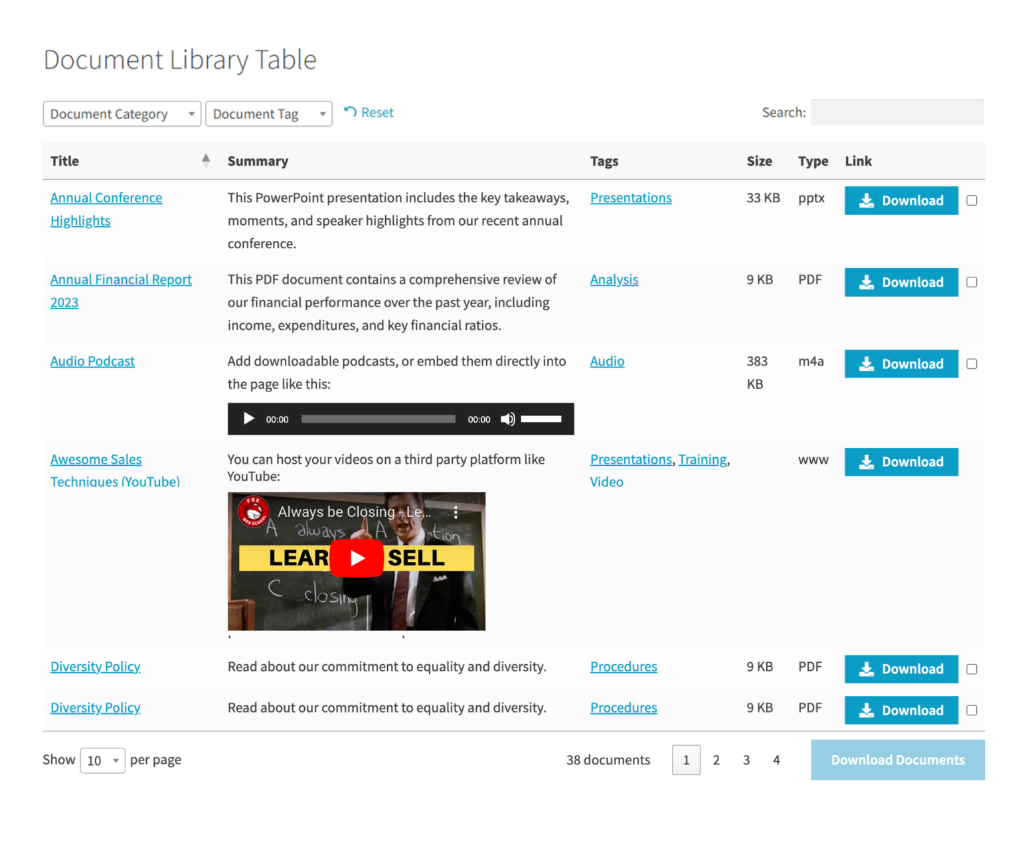
Task: Click the Download Documents button
Action: click(x=897, y=760)
